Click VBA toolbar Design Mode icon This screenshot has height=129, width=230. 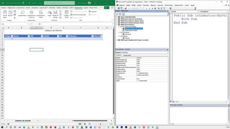155,8
